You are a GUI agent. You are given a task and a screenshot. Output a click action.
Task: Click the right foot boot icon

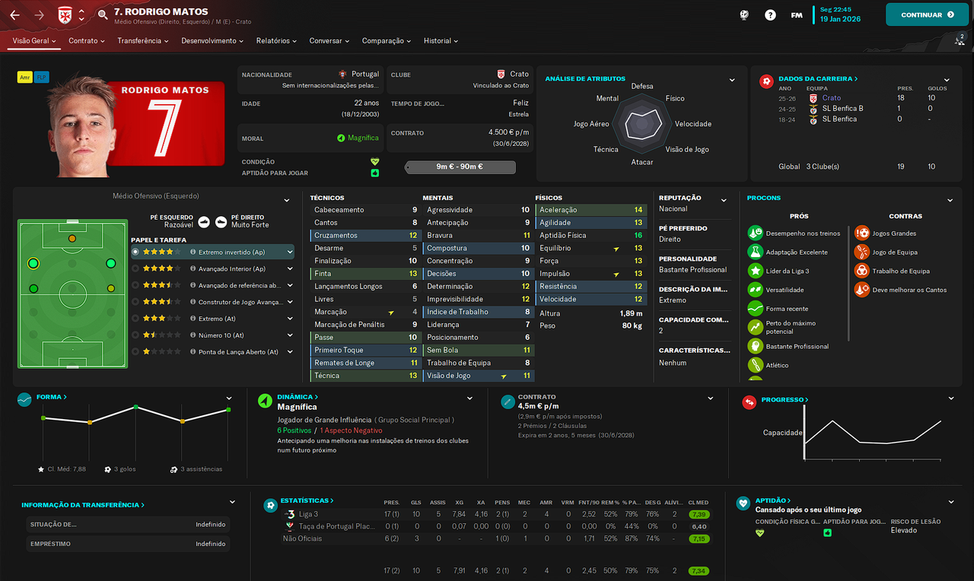point(221,221)
